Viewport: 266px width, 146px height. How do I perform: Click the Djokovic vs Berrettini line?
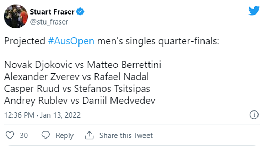83,65
